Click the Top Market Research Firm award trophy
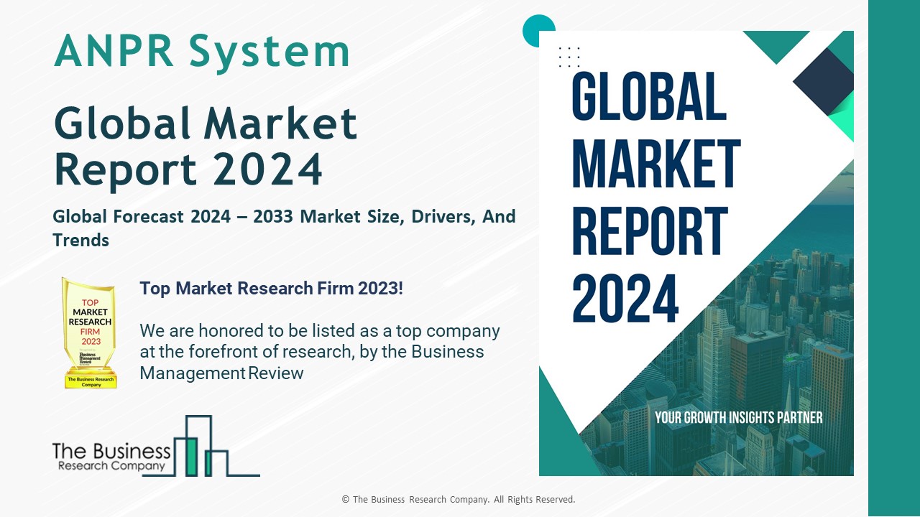This screenshot has height=517, width=920. (89, 334)
